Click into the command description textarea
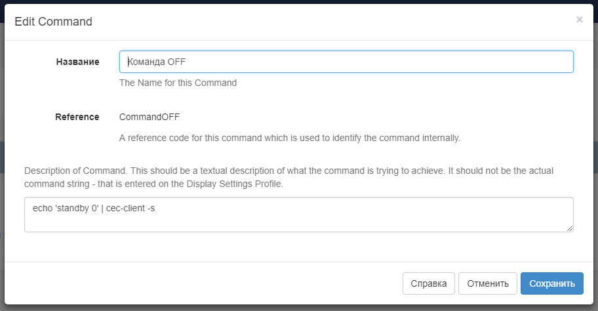598x311 pixels. pos(299,215)
